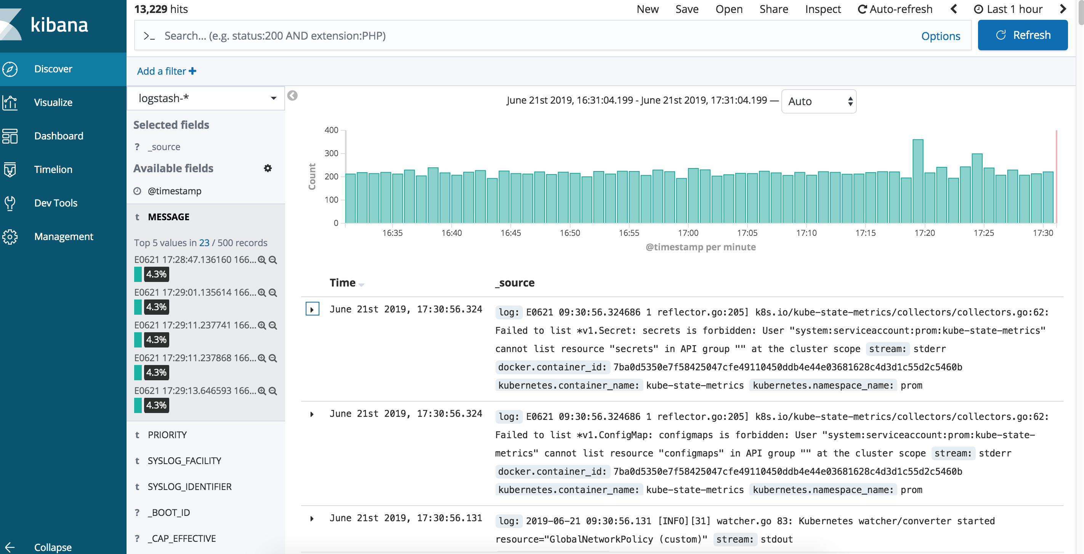Step time range forward arrow
The width and height of the screenshot is (1084, 554).
1063,9
